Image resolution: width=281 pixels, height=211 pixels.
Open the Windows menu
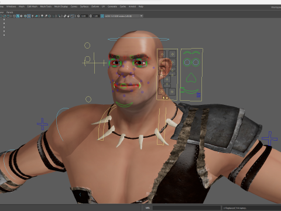pyautogui.click(x=11, y=6)
